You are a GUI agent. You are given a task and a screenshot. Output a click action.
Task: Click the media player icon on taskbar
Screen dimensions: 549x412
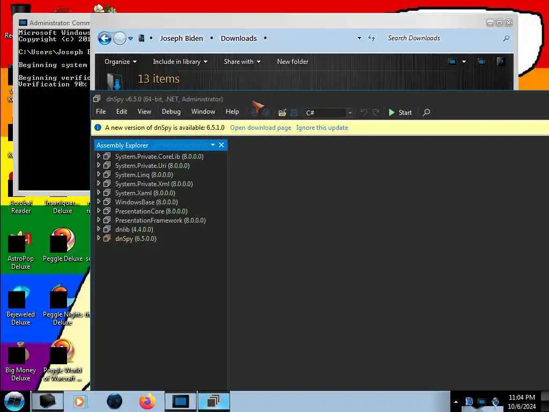(79, 401)
